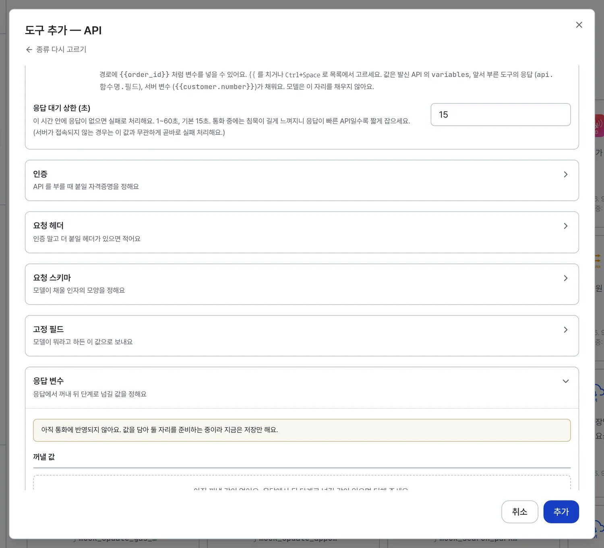Collapse the 응답 변수 section chevron
Viewport: 604px width, 548px height.
(566, 381)
